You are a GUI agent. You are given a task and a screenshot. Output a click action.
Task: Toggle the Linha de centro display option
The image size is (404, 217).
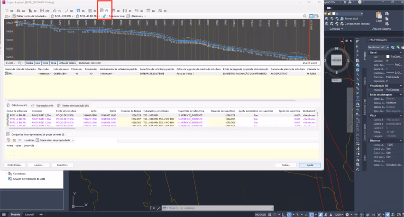click(67, 63)
